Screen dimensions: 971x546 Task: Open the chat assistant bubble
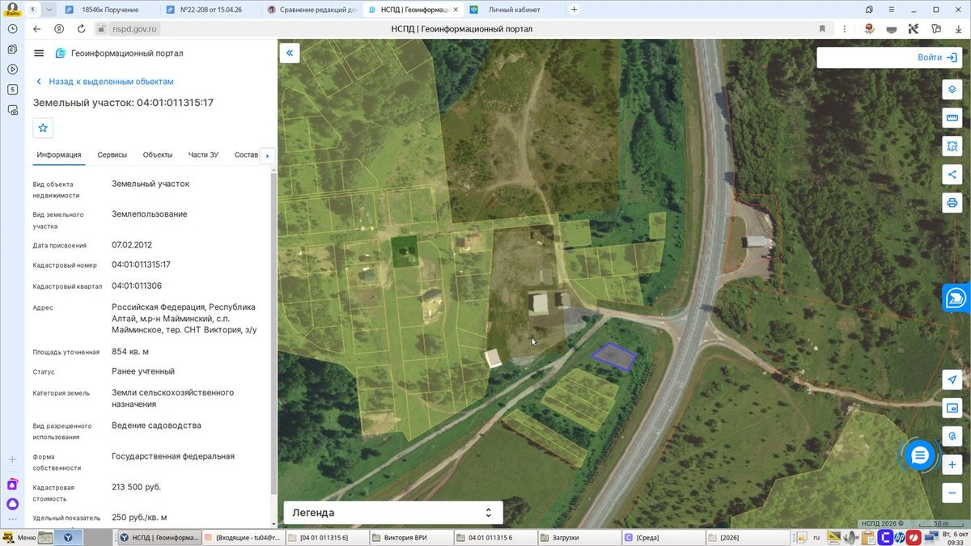pyautogui.click(x=919, y=456)
